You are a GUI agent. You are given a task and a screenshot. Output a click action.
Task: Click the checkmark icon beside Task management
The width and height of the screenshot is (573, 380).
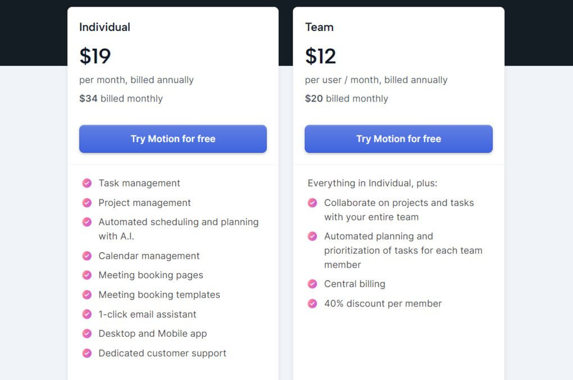point(87,183)
